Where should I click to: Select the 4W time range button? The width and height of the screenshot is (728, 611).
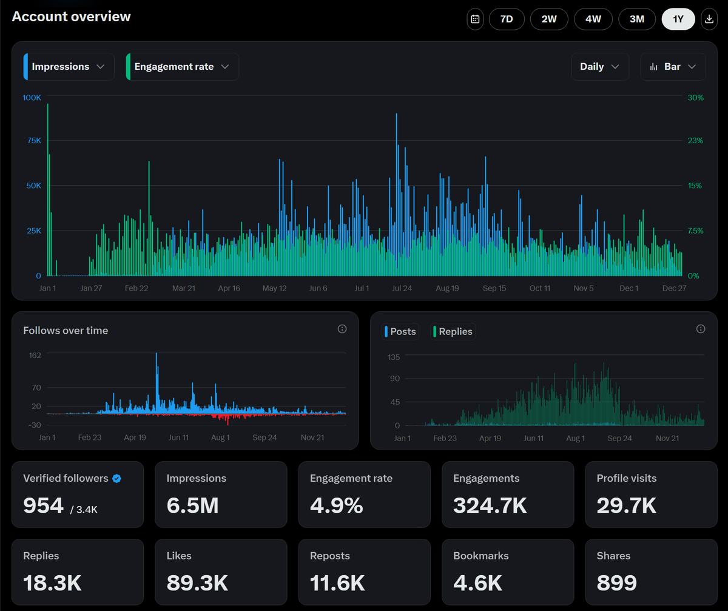click(593, 19)
